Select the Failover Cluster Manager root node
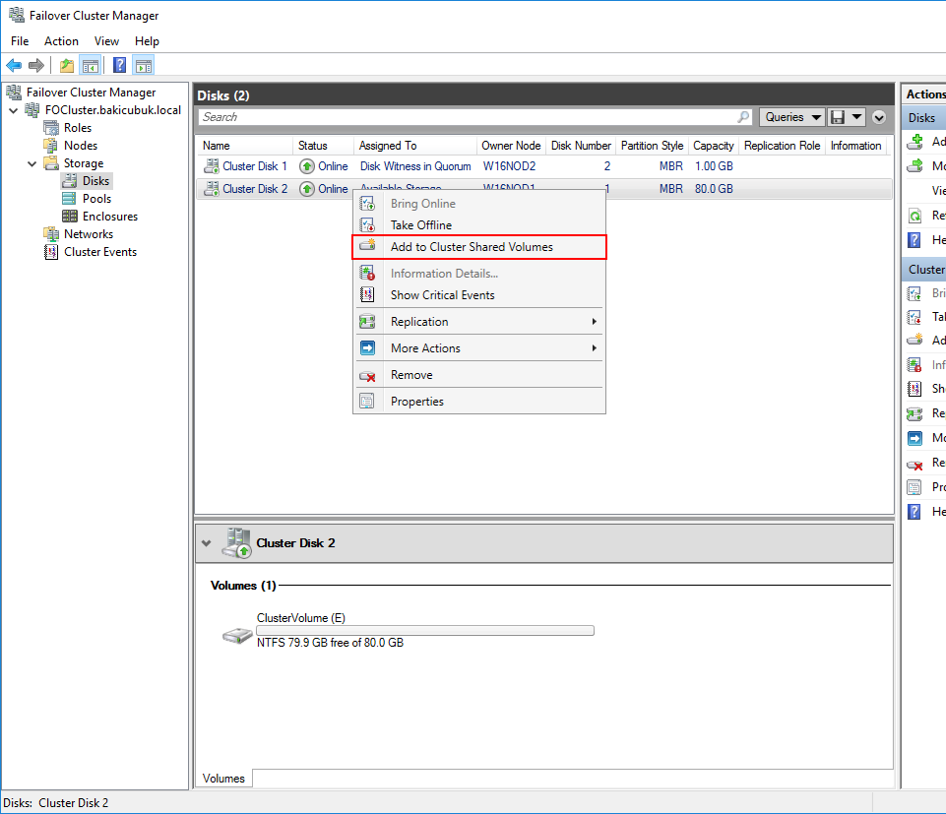Image resolution: width=946 pixels, height=814 pixels. [91, 93]
